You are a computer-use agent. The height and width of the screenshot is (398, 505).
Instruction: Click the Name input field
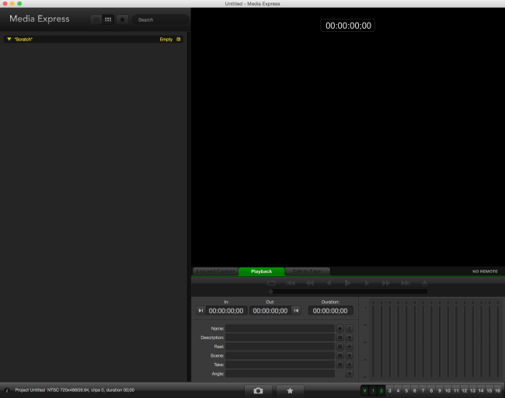pos(280,328)
